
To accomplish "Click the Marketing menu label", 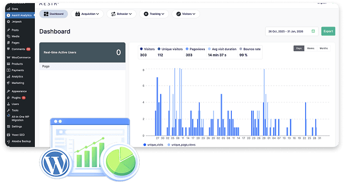I will (x=18, y=83).
